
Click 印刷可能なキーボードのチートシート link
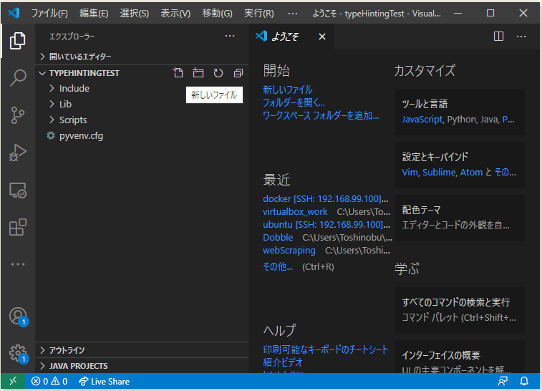[x=326, y=349]
